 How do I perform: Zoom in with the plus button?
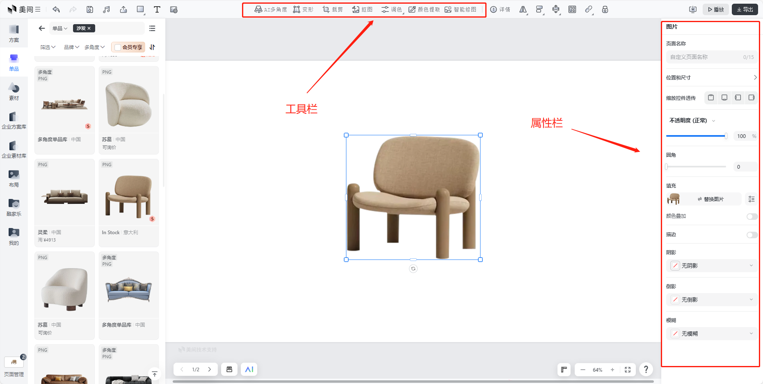click(612, 370)
